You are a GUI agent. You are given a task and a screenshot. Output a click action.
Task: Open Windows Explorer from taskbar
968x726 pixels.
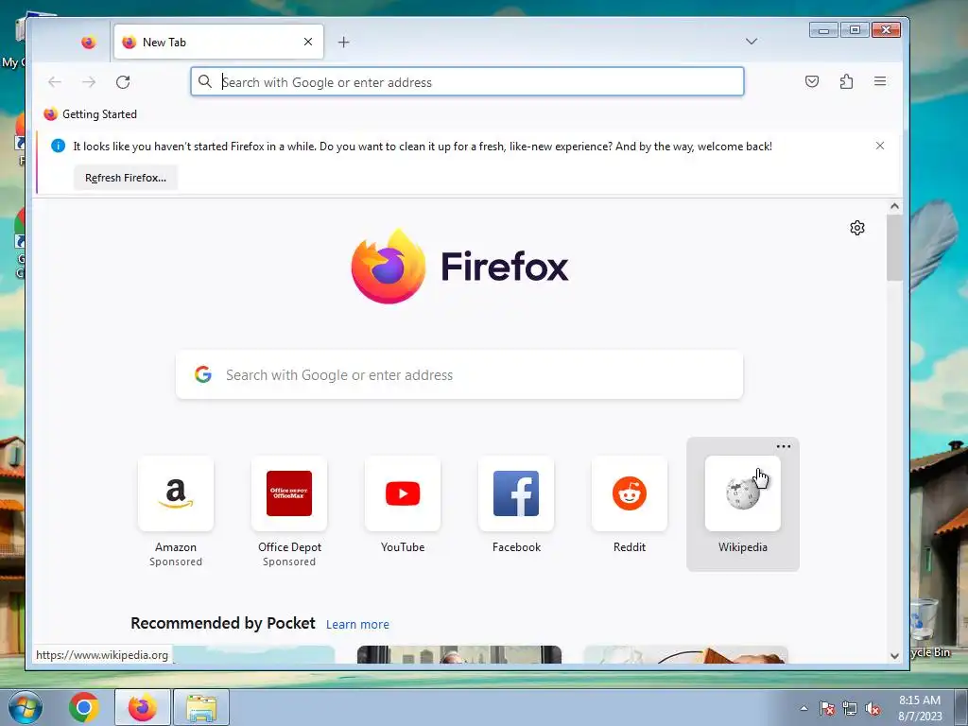coord(202,707)
